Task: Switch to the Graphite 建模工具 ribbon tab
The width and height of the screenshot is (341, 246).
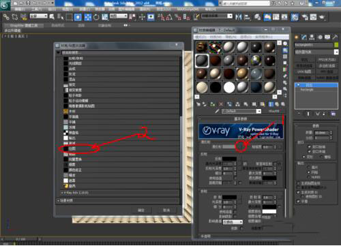Action: 24,26
